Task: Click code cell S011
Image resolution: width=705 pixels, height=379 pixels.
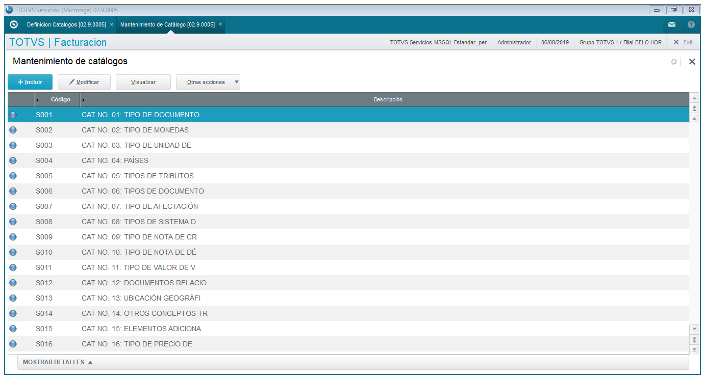Action: 44,267
